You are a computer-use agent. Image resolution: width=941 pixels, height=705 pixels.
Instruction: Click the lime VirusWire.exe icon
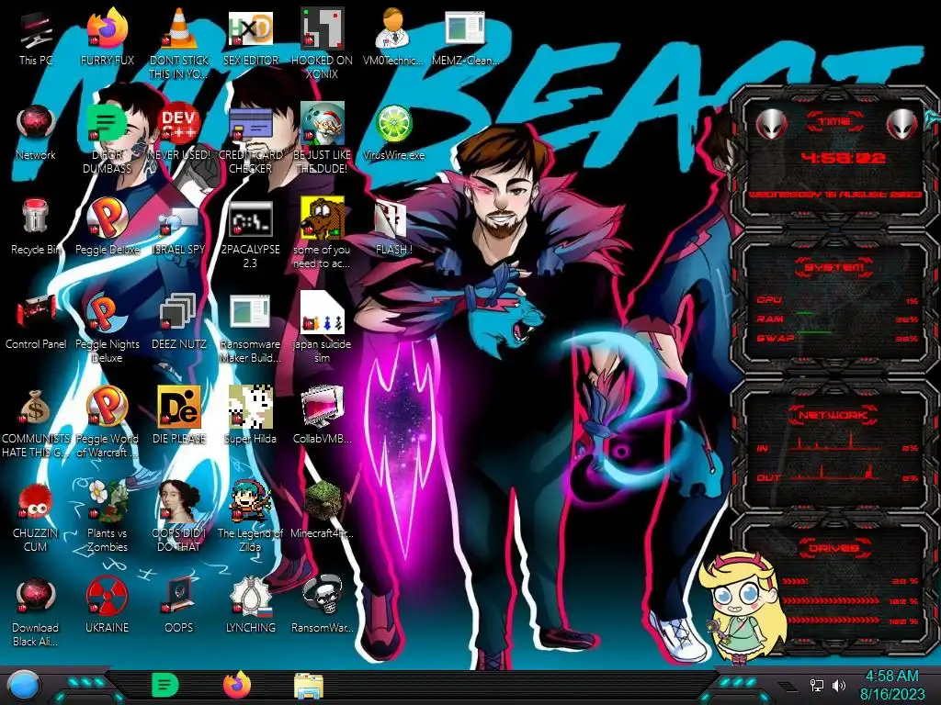tap(393, 124)
